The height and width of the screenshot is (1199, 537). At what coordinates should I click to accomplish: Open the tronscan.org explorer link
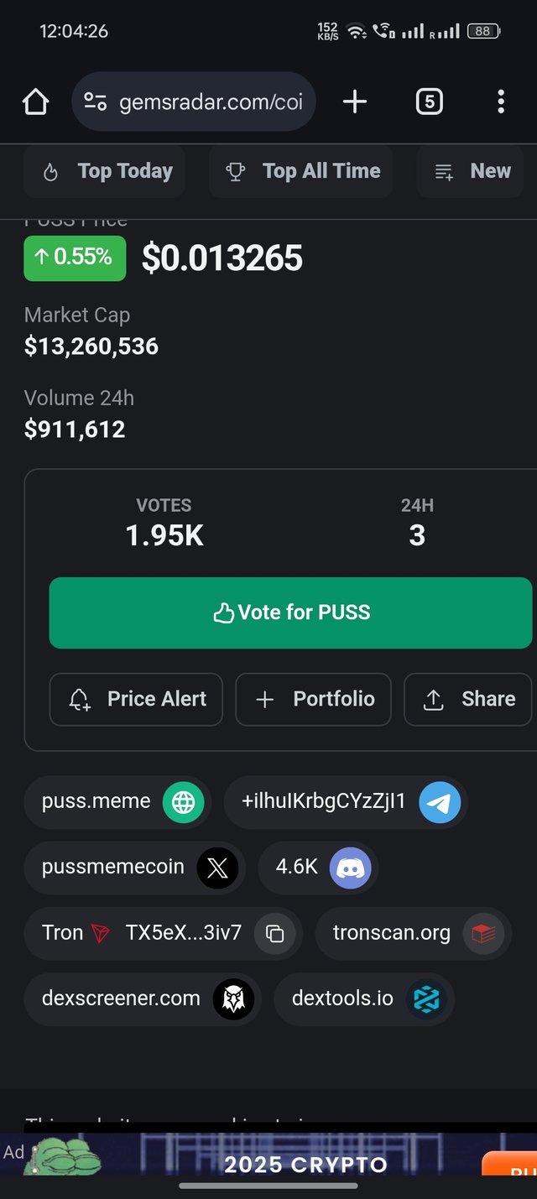tap(413, 933)
